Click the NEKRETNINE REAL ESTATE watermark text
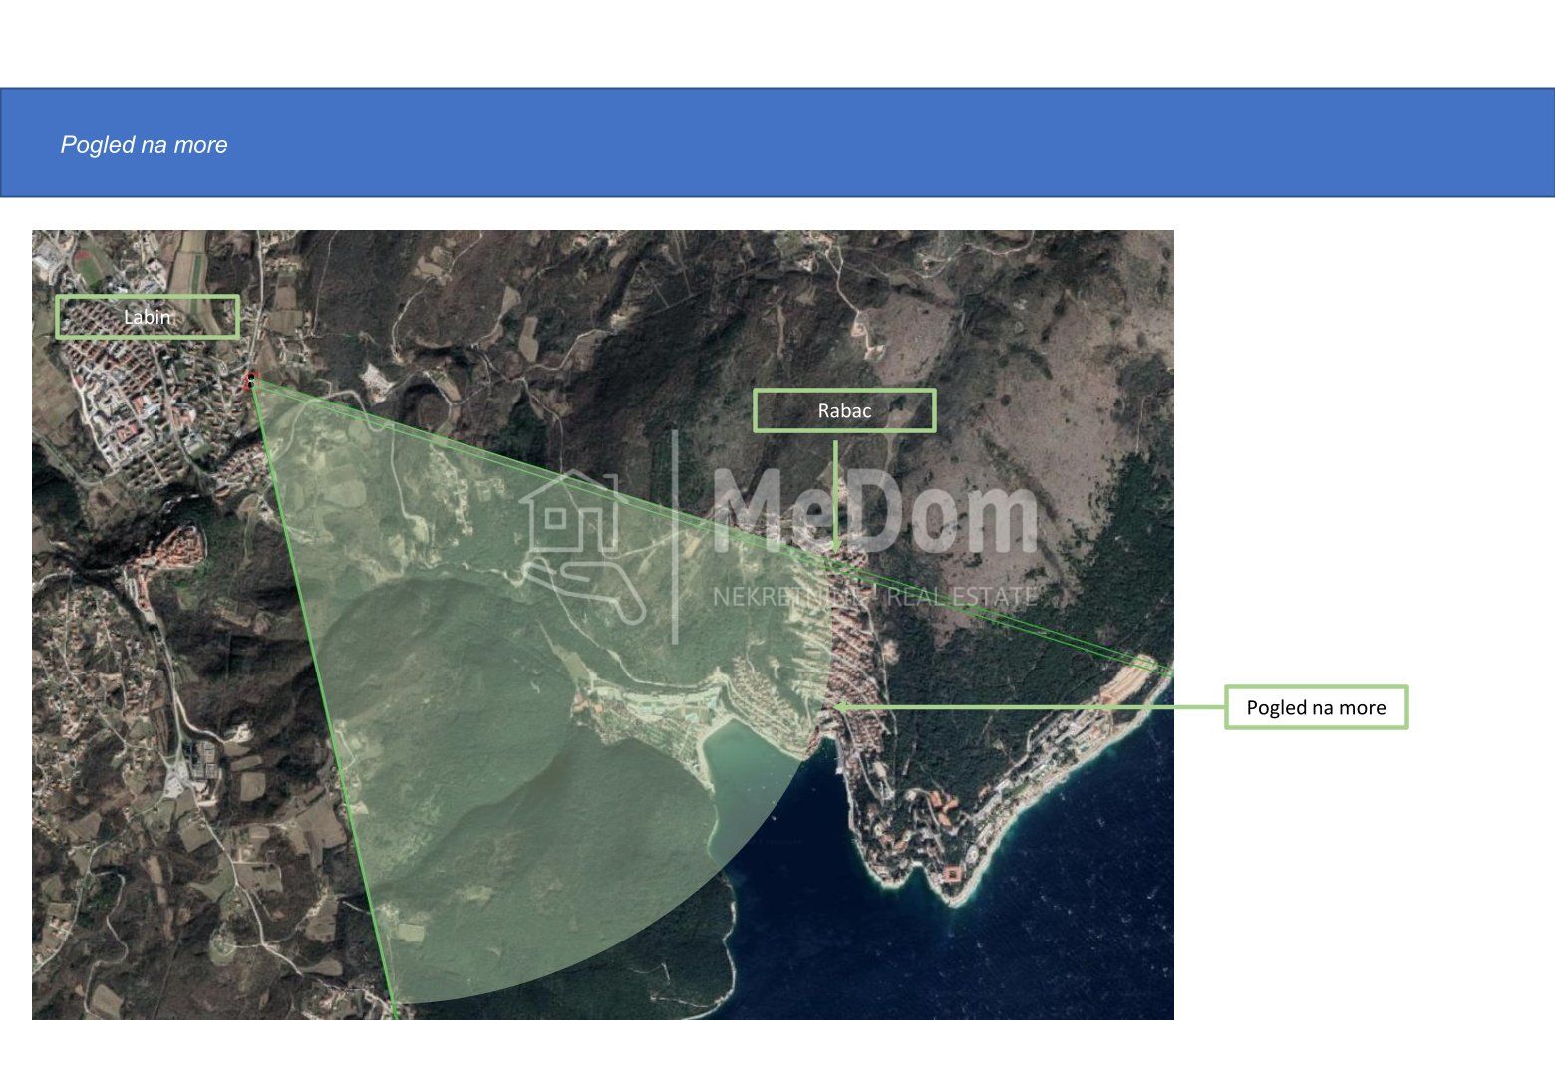The height and width of the screenshot is (1076, 1555). pyautogui.click(x=874, y=597)
